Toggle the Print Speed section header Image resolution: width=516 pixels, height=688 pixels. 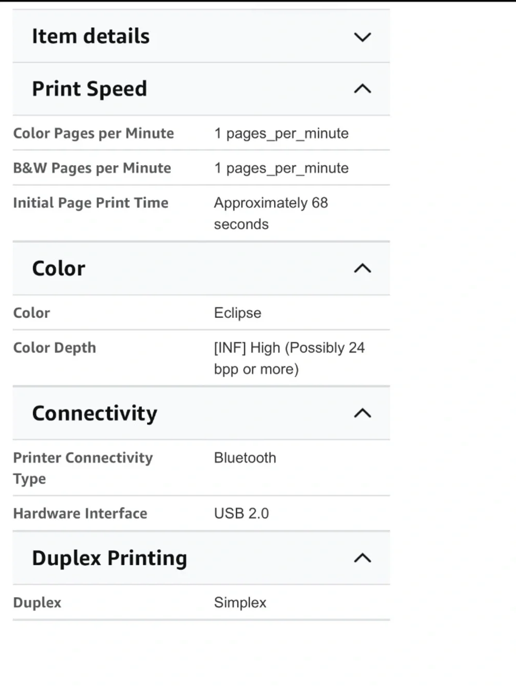point(201,89)
